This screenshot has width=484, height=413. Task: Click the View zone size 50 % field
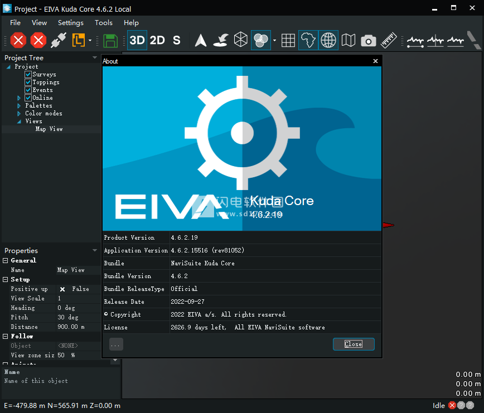click(79, 356)
